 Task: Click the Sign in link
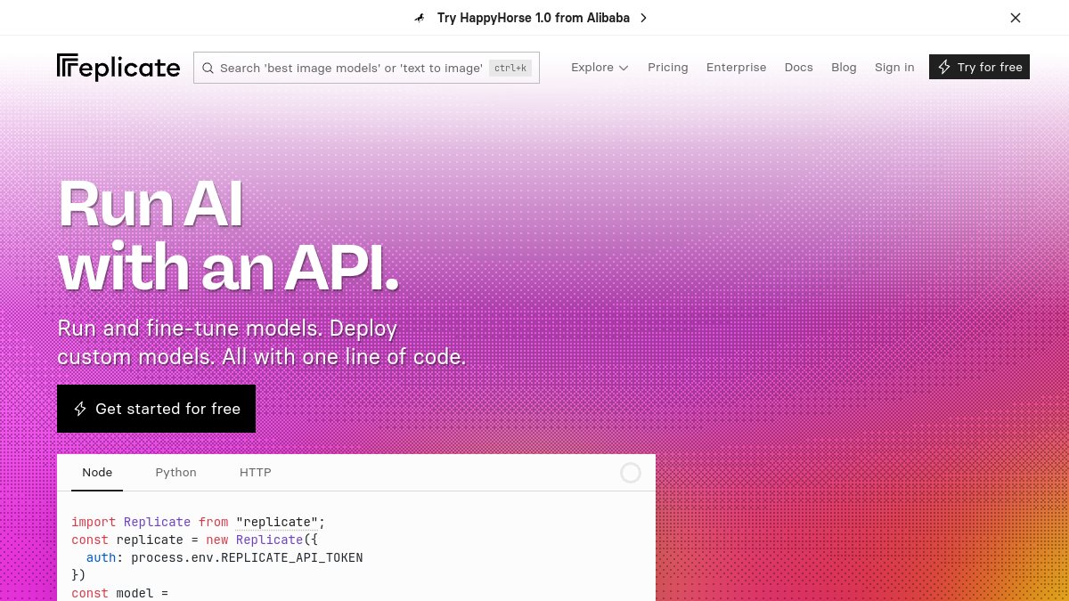tap(894, 68)
